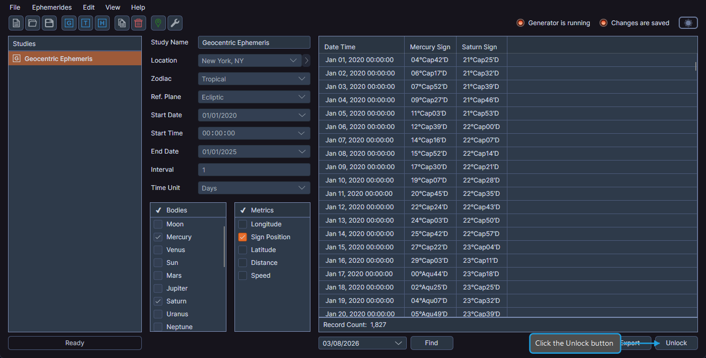
Task: Delete study with red trash icon
Action: pos(139,23)
